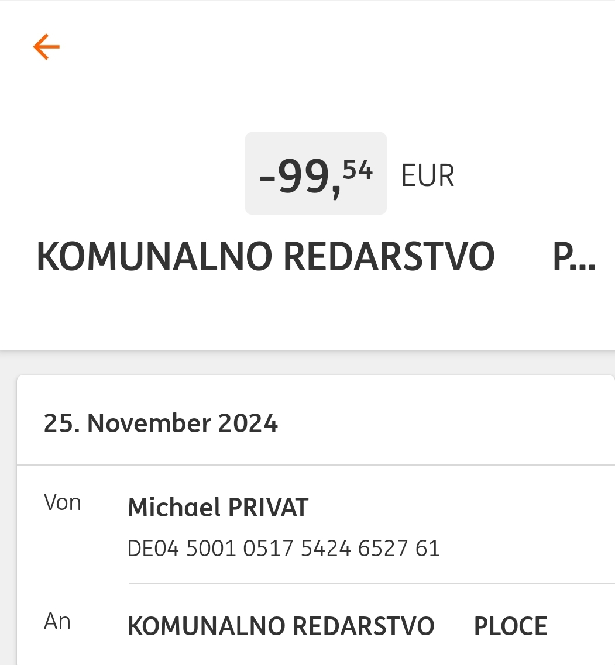615x665 pixels.
Task: Click the "An" field label
Action: (57, 622)
